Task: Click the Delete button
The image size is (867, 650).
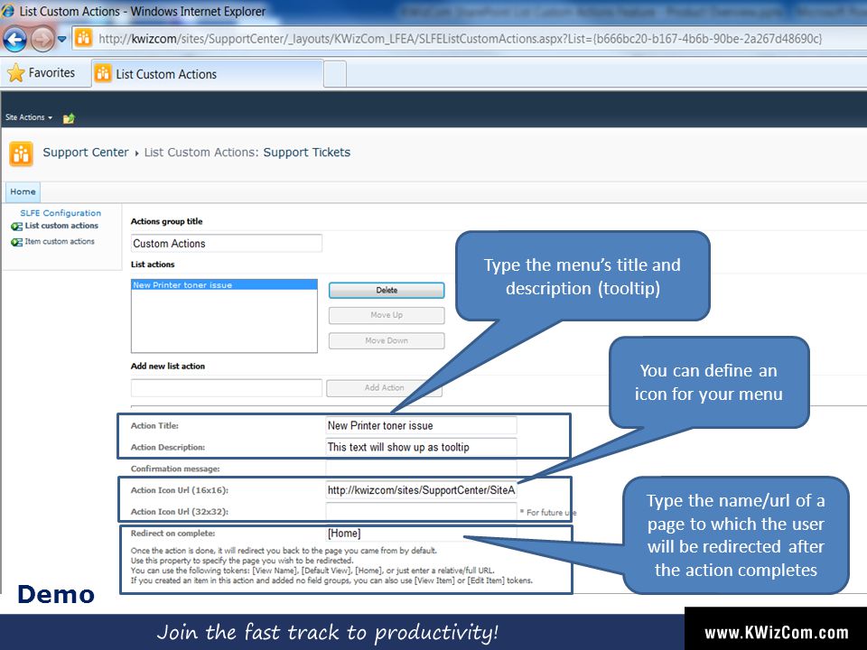Action: coord(387,290)
